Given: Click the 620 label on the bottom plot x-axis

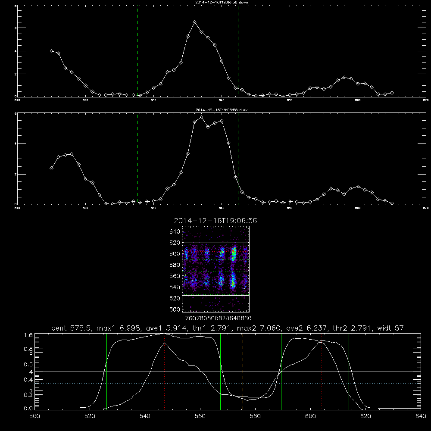Looking at the screenshot, I should pos(365,416).
